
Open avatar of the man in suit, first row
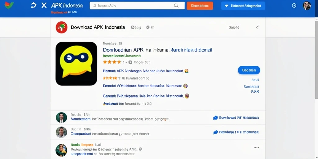tap(61, 118)
